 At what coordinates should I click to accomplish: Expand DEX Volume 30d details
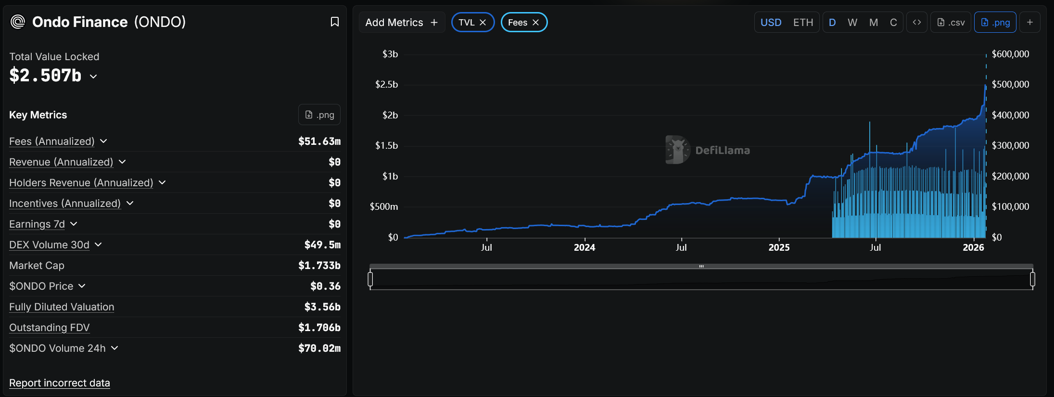point(98,244)
